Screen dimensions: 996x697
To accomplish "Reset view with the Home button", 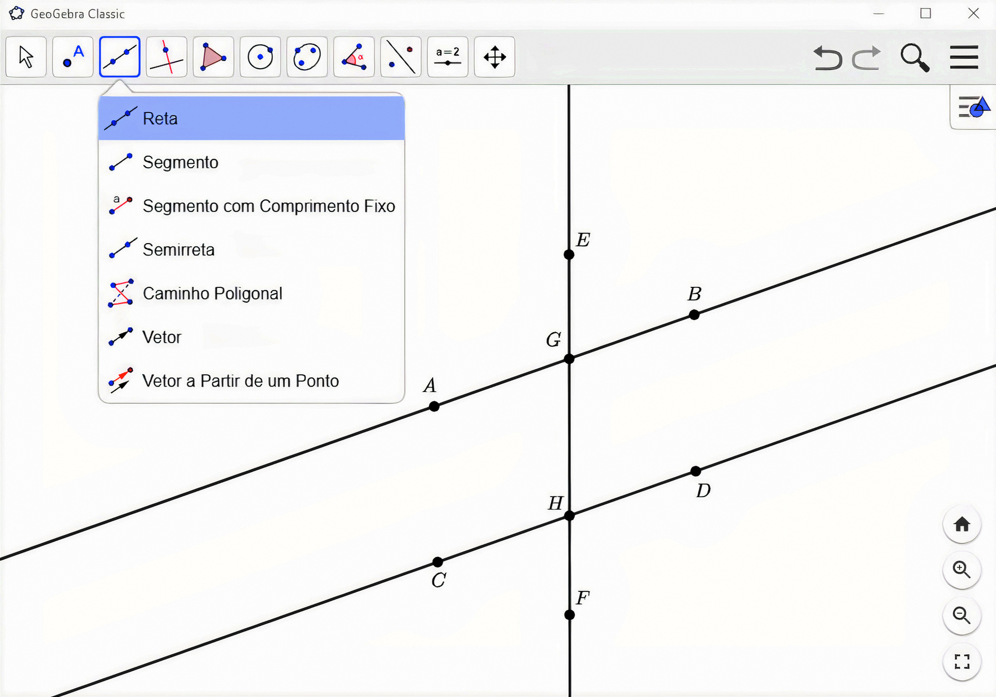I will click(x=962, y=524).
